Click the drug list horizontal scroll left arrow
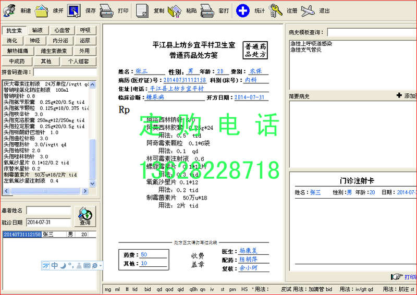This screenshot has width=417, height=295. [7, 191]
